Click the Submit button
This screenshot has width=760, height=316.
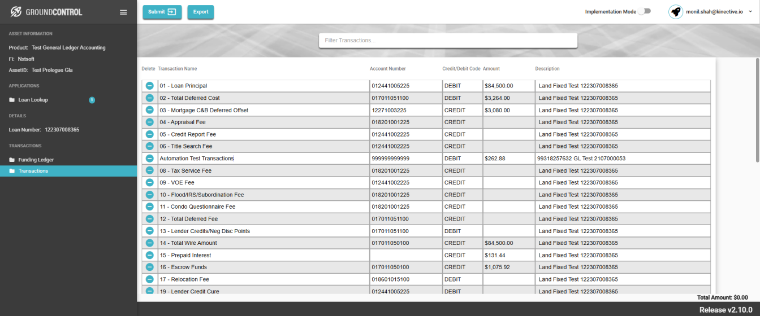[x=162, y=12]
